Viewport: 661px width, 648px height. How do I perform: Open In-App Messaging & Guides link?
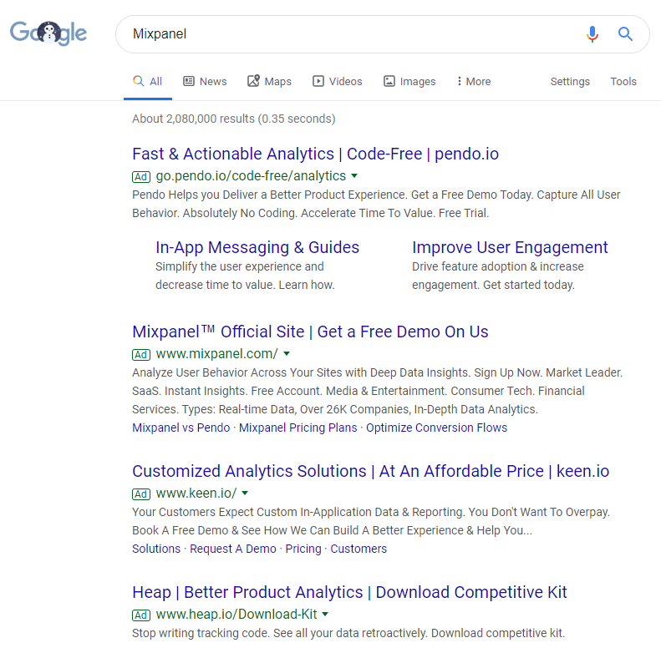257,247
